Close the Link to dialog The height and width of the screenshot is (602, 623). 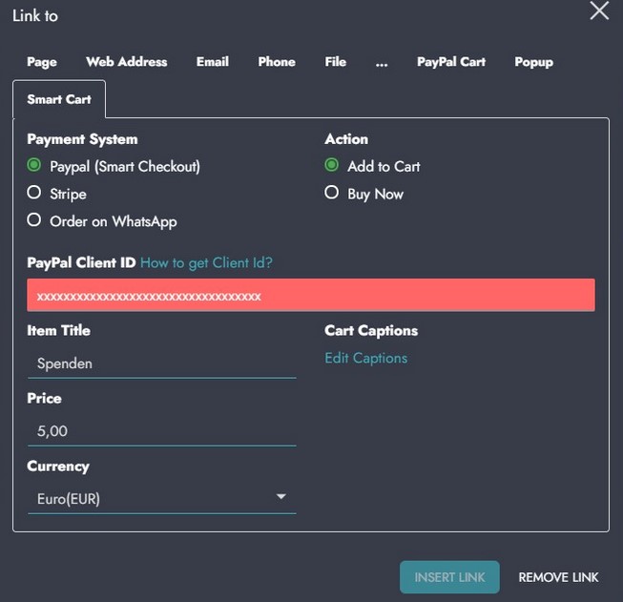coord(599,11)
